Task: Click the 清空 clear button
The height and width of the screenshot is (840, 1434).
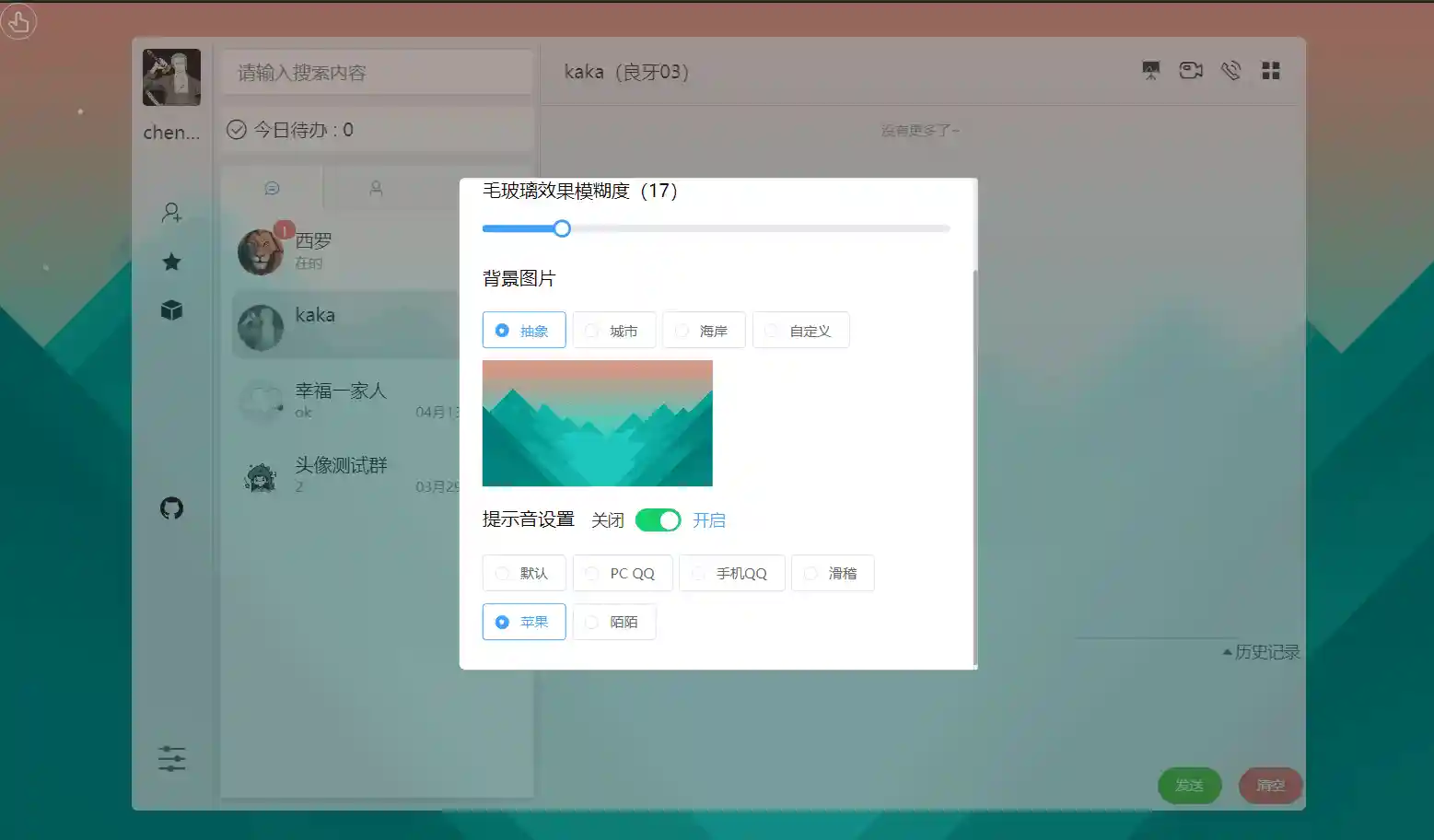Action: pos(1269,786)
